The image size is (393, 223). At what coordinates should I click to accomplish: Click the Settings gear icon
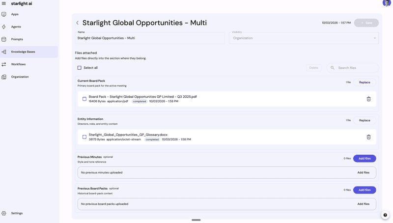point(4,213)
